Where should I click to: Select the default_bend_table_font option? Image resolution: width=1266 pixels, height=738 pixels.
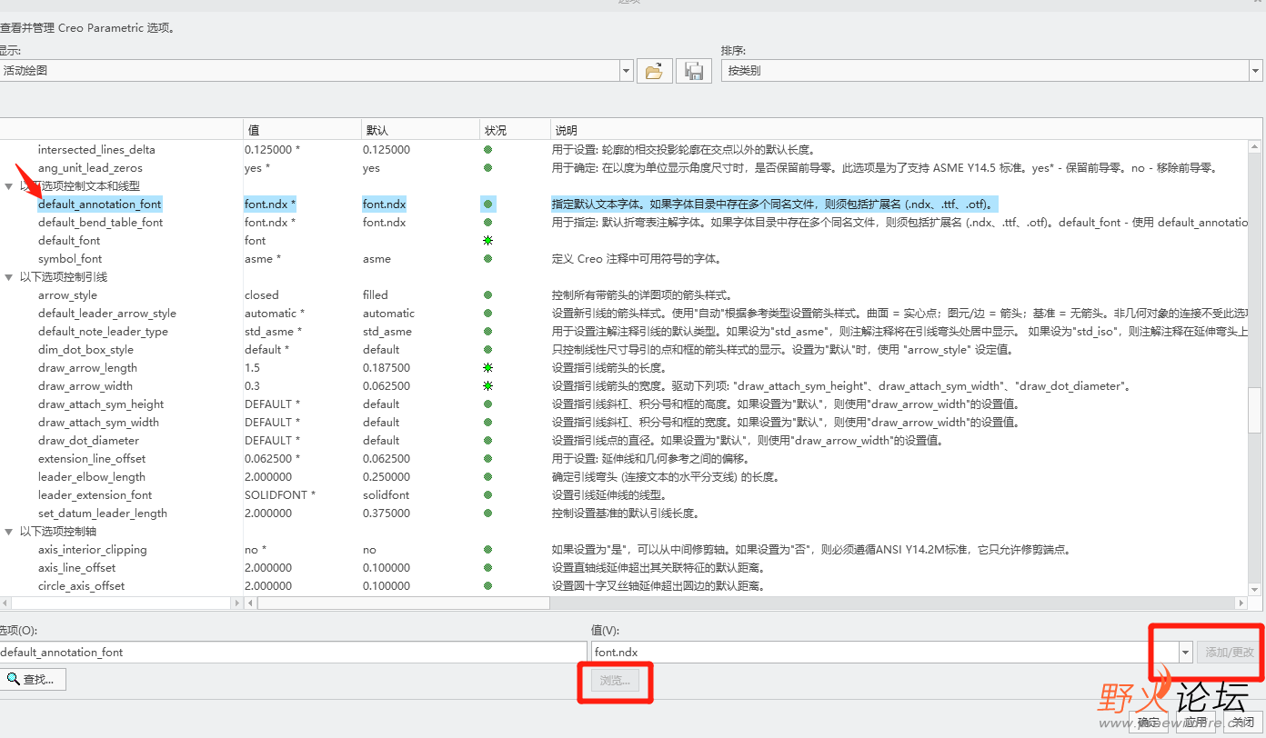click(100, 222)
